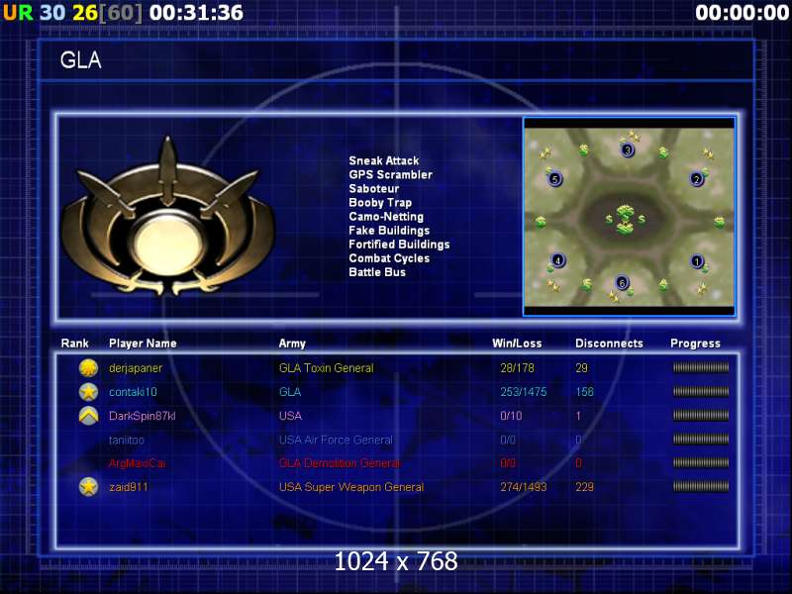The width and height of the screenshot is (792, 594).
Task: Select start position 1 on the minimap
Action: (697, 261)
